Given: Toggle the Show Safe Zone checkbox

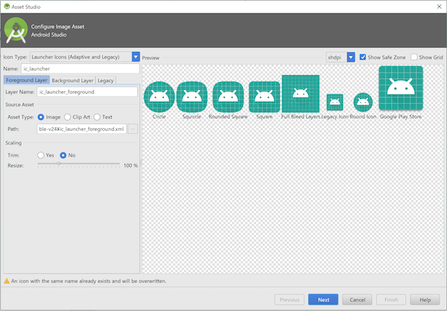Looking at the screenshot, I should tap(363, 57).
